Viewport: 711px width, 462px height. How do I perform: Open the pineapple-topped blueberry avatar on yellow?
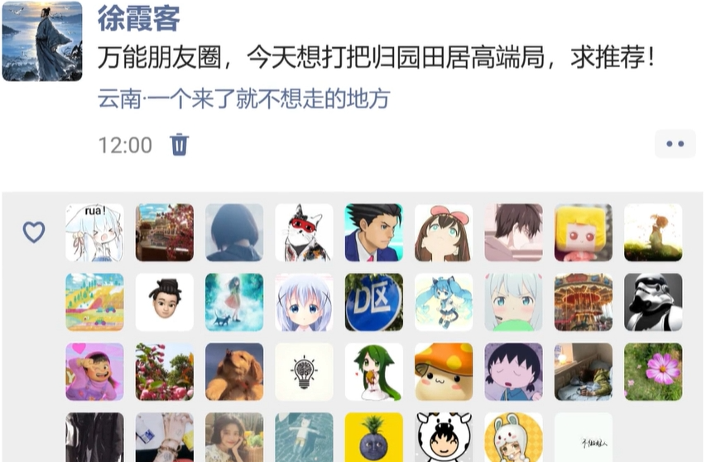(373, 437)
